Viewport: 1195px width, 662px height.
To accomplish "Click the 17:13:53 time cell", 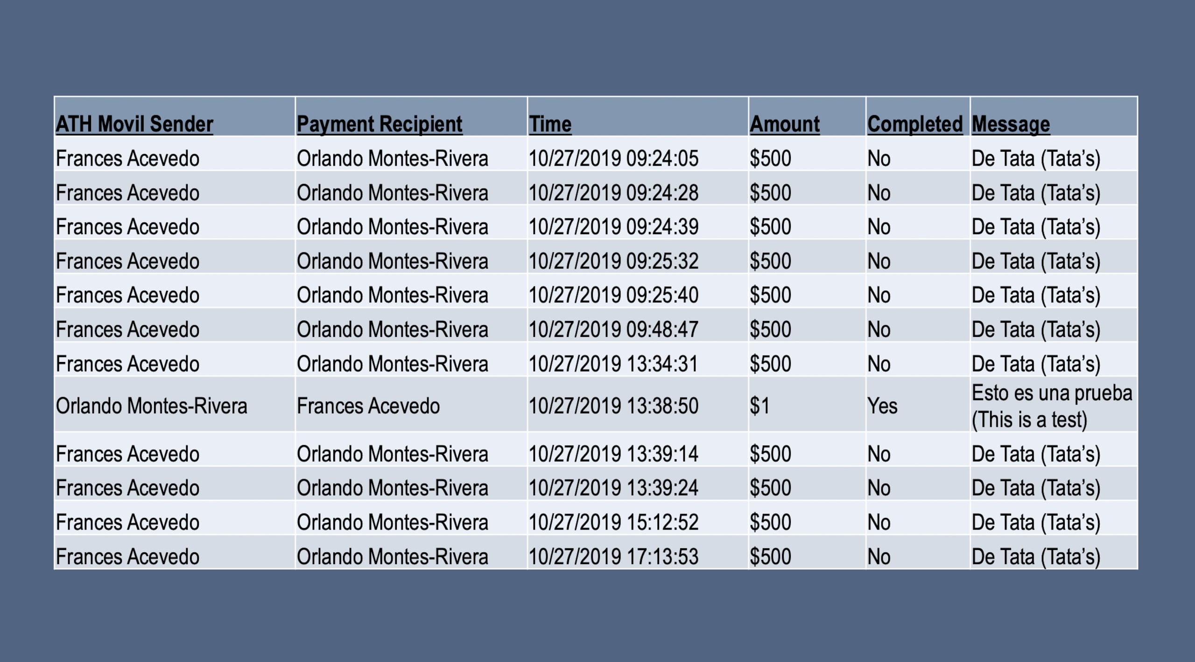I will [x=613, y=557].
